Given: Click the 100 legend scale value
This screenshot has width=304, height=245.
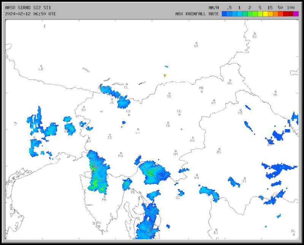Looking at the screenshot, I should click(x=291, y=8).
